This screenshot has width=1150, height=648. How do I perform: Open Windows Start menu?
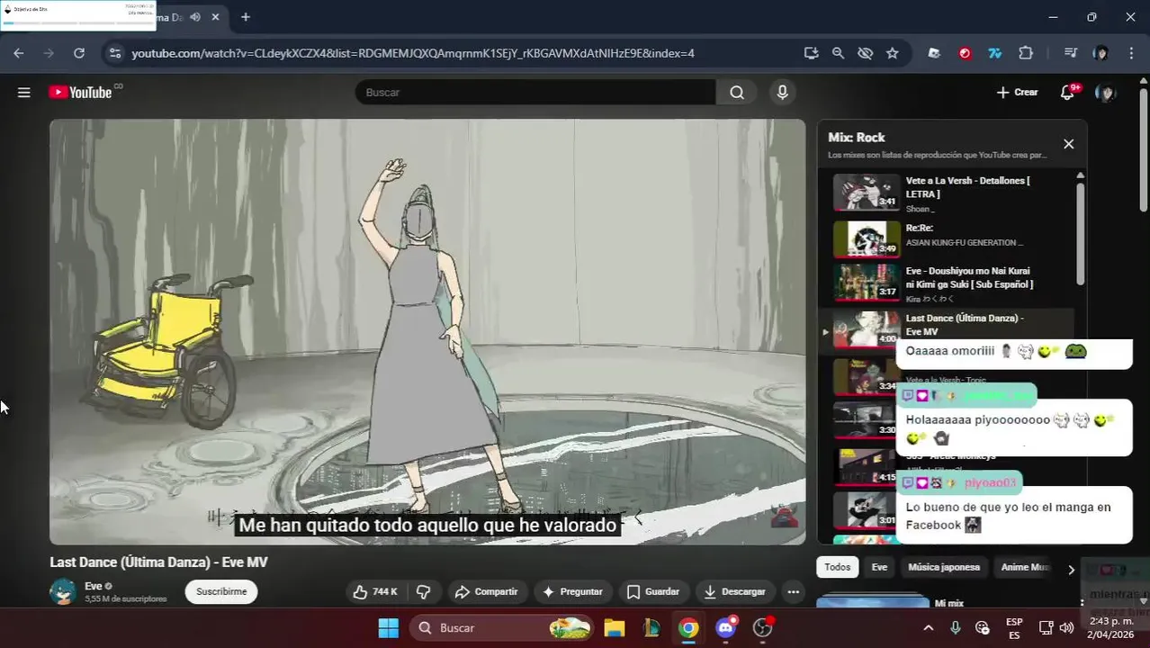coord(388,627)
